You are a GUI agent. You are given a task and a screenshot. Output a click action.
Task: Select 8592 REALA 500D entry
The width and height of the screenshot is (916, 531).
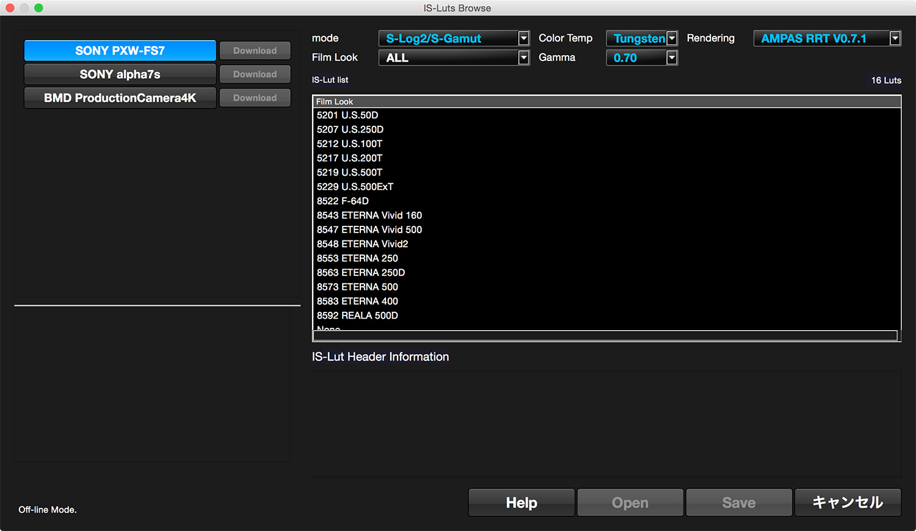(357, 316)
